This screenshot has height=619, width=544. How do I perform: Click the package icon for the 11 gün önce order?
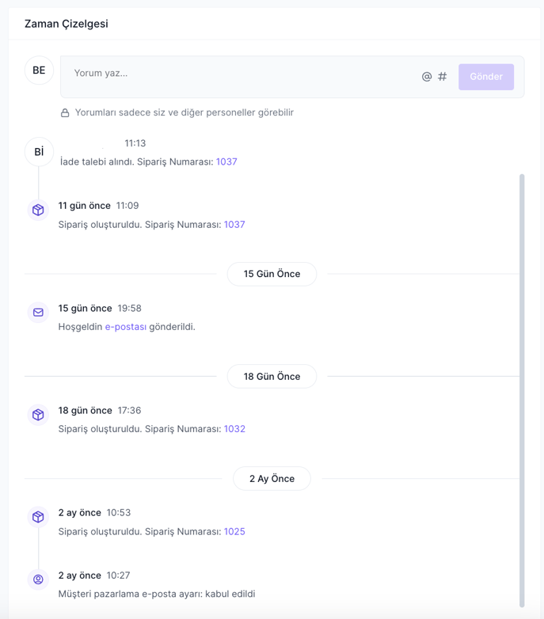coord(38,210)
